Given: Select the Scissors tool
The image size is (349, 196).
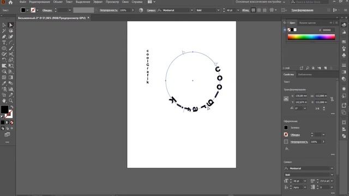Looking at the screenshot, I should click(x=11, y=54).
